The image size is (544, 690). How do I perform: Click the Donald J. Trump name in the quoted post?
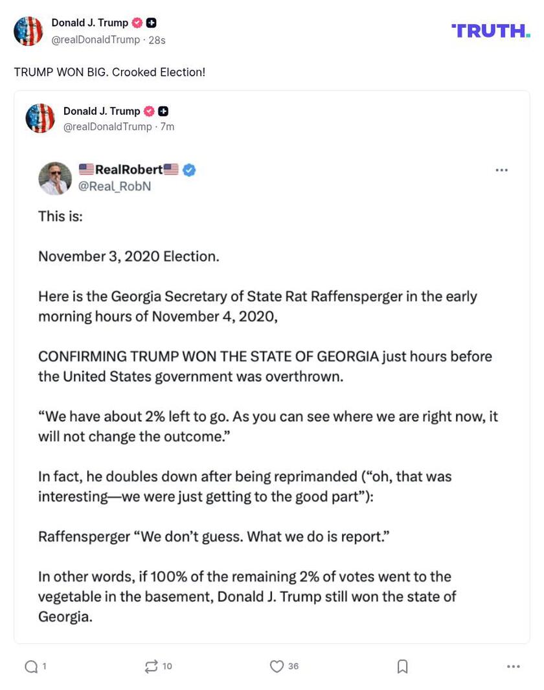tap(102, 111)
